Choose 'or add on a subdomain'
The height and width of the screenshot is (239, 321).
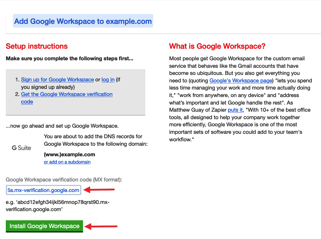coord(67,162)
